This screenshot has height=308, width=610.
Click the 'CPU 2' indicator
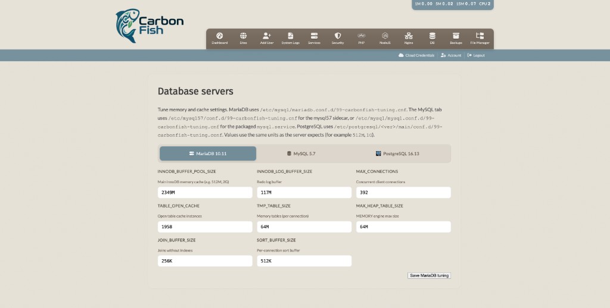point(485,4)
